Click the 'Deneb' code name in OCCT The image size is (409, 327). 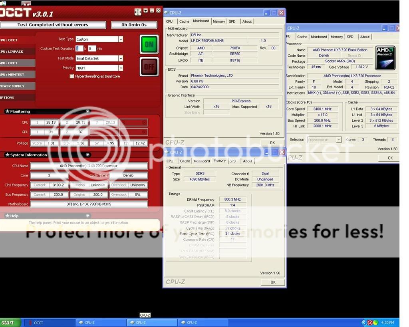pos(128,175)
